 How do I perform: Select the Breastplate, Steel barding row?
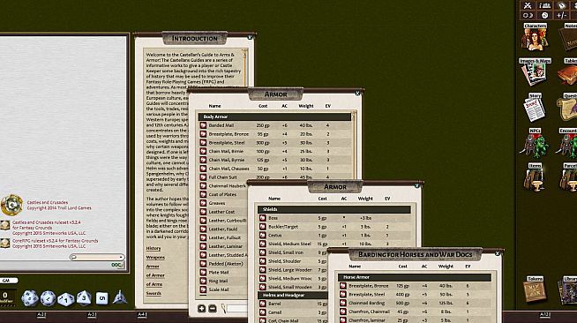tap(415, 294)
